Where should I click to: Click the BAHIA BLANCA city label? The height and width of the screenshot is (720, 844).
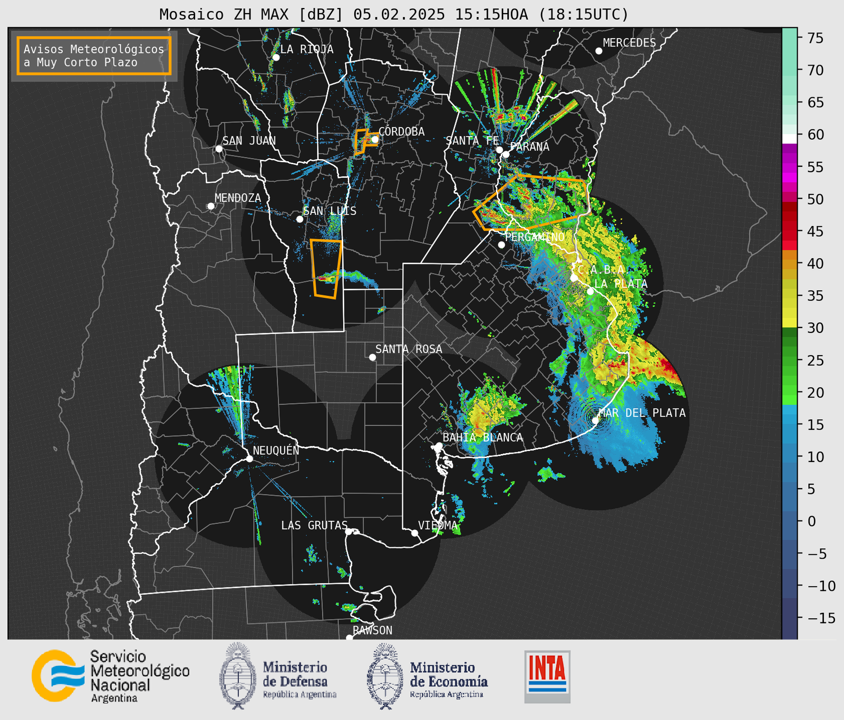[483, 438]
